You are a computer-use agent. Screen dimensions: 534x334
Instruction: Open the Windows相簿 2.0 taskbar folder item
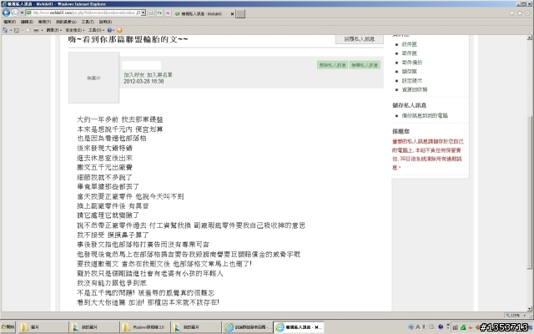point(144,327)
